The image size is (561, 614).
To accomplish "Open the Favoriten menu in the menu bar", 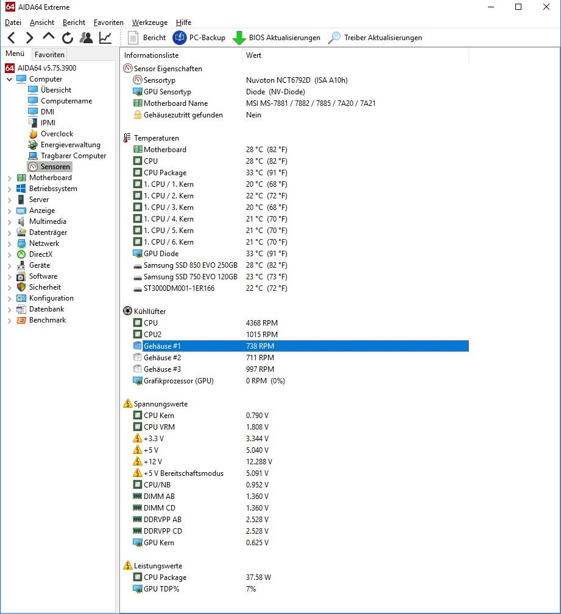I will pos(108,23).
